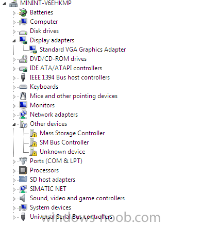Screen dimensions: 201x225
Task: Click the Keyboards category icon
Action: [23, 87]
